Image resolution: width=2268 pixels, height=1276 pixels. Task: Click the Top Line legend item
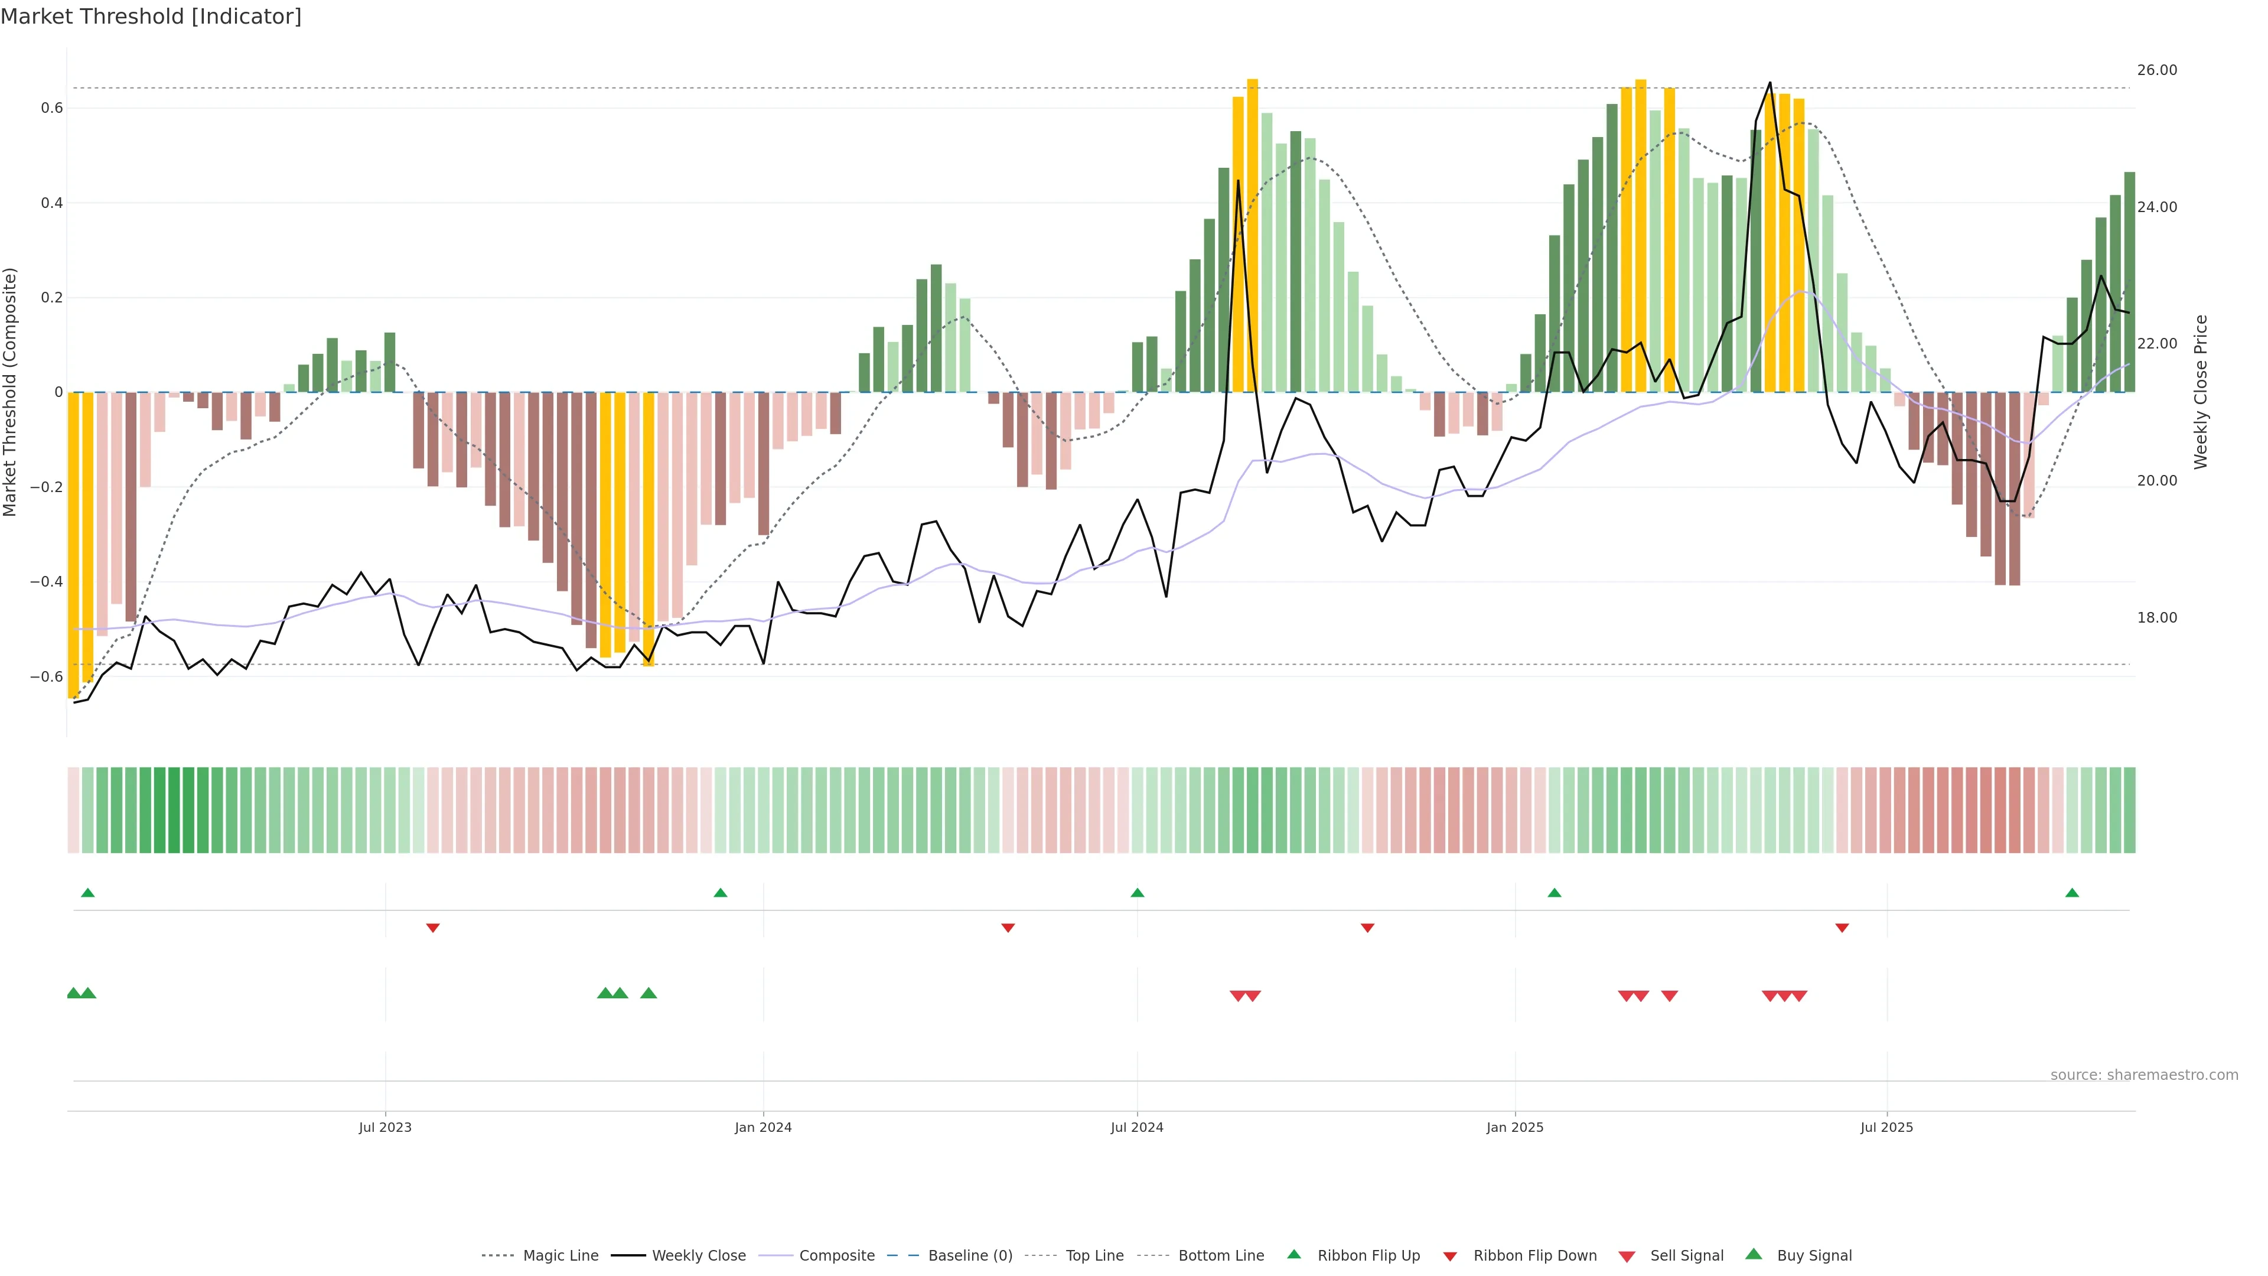pos(1094,1256)
